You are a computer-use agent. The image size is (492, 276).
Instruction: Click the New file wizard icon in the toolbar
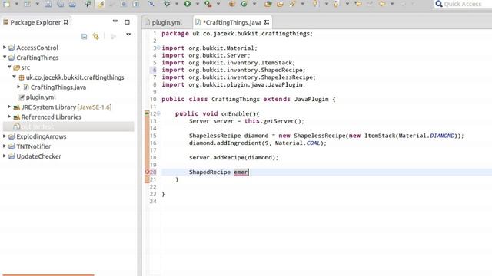[x=7, y=4]
